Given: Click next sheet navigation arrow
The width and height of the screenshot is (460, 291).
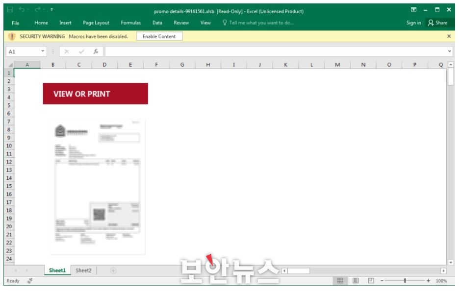Looking at the screenshot, I should click(27, 271).
